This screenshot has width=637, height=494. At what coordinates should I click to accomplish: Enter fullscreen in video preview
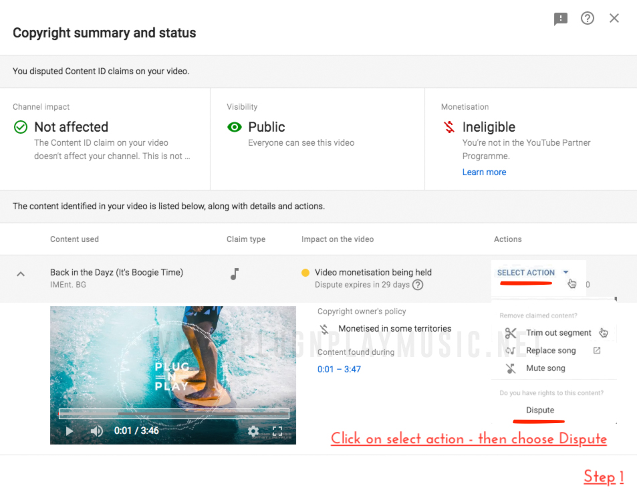point(277,431)
